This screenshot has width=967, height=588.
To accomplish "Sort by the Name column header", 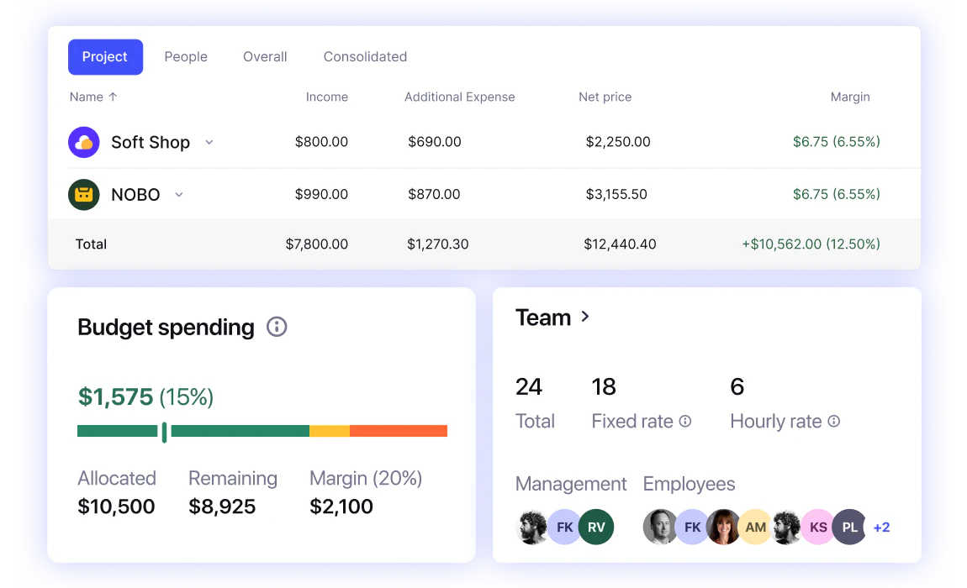I will tap(93, 97).
